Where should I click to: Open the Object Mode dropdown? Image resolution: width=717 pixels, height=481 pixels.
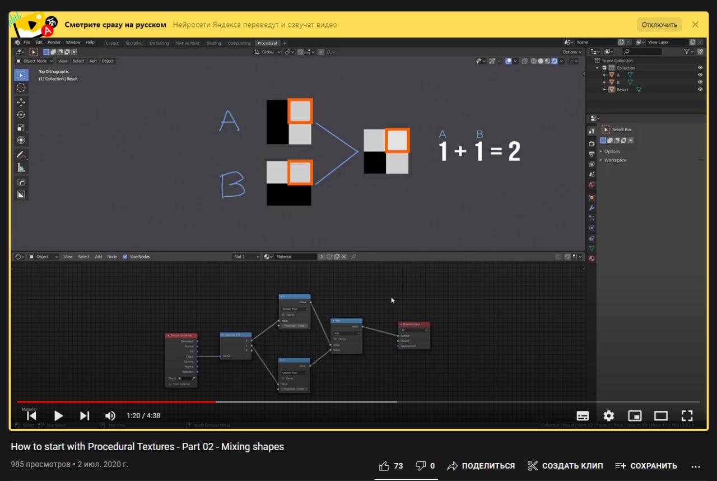(x=34, y=61)
